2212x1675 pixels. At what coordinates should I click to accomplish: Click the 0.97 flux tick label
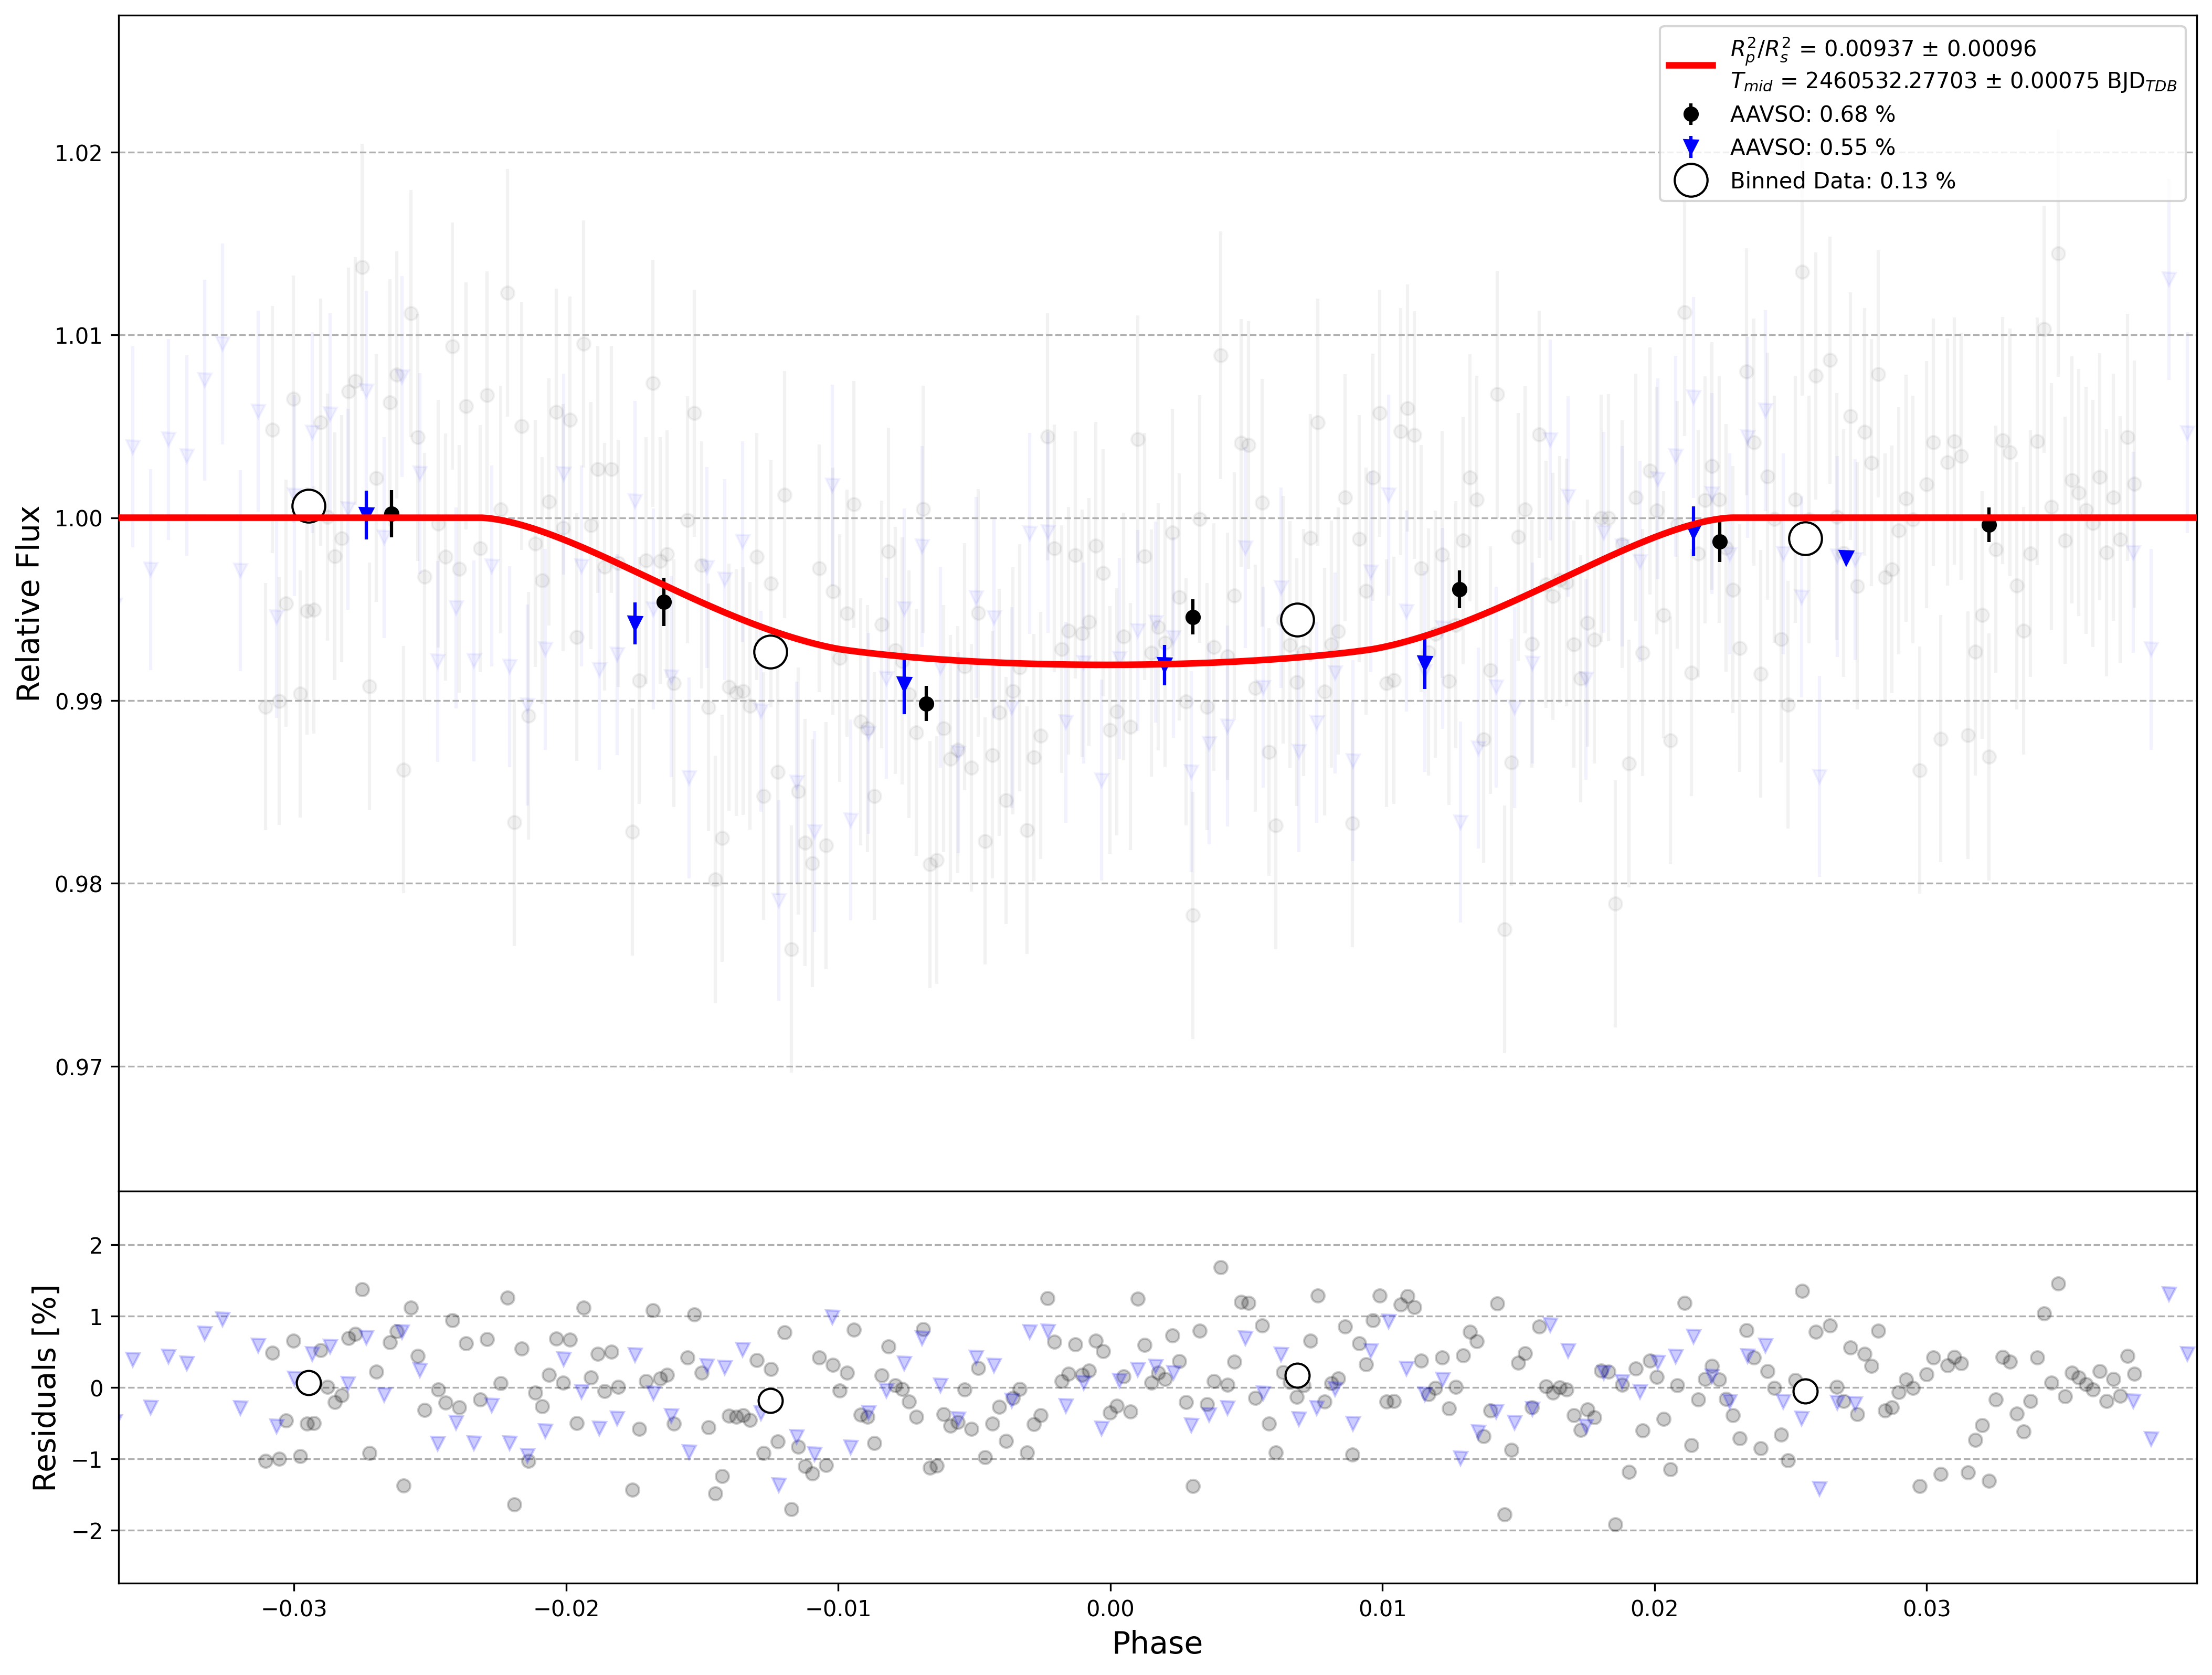78,1067
